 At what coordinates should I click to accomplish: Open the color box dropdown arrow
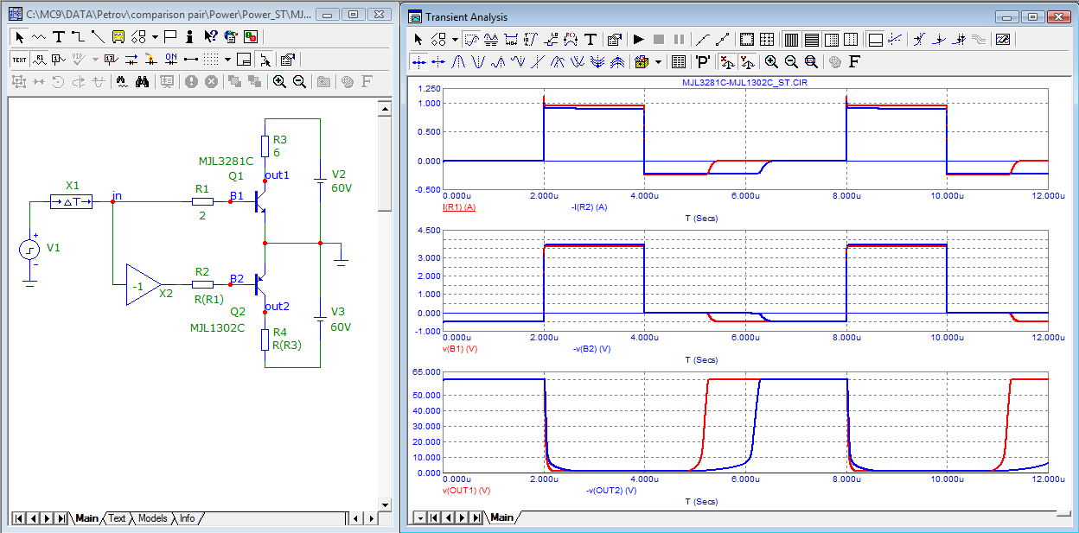pos(658,61)
